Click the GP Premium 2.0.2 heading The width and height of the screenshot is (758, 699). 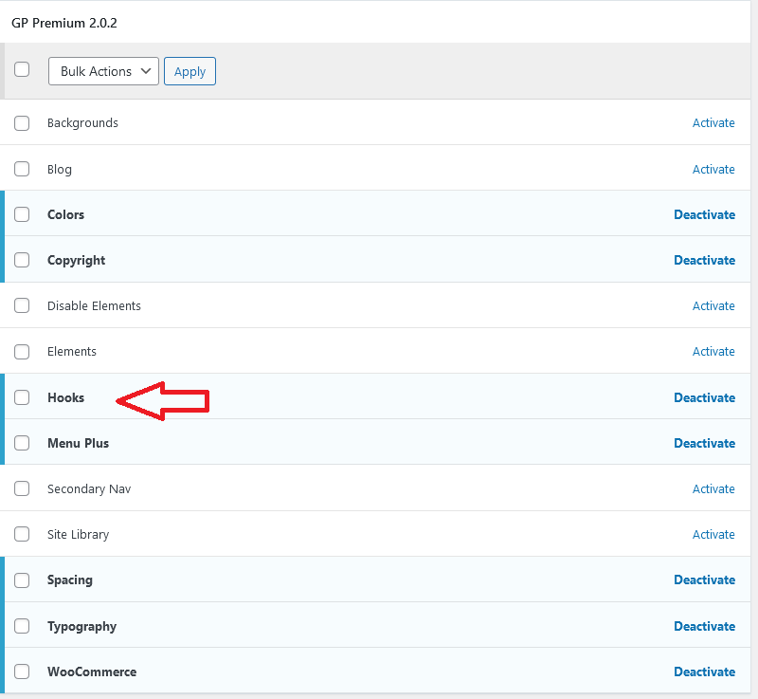(64, 23)
